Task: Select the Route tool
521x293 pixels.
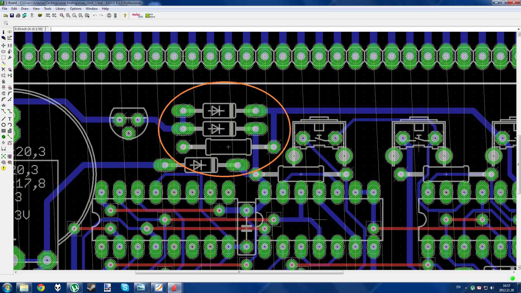Action: coord(4,111)
